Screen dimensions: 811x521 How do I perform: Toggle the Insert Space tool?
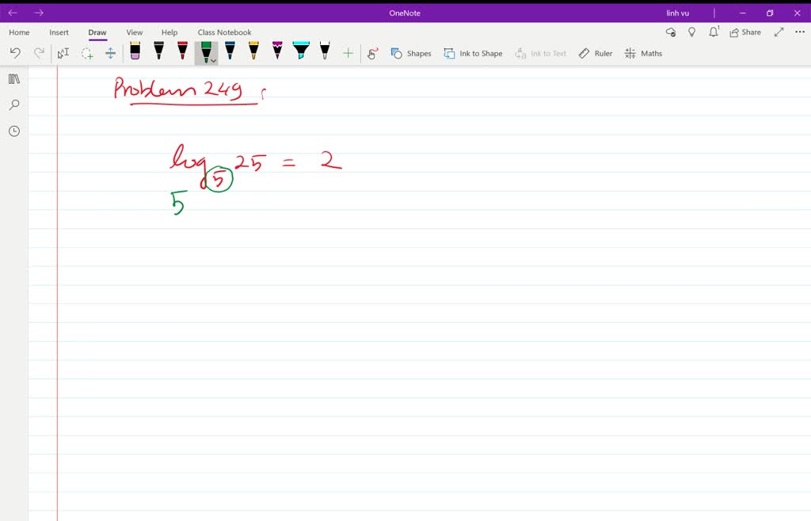pyautogui.click(x=111, y=53)
